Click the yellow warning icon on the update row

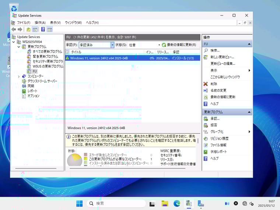[67, 58]
